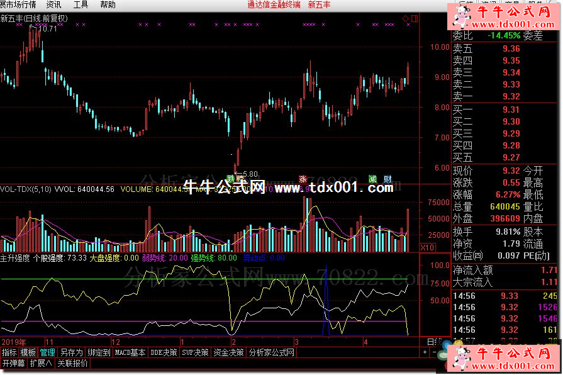Click the X10 volume scale box
This screenshot has width=563, height=375.
click(x=427, y=247)
